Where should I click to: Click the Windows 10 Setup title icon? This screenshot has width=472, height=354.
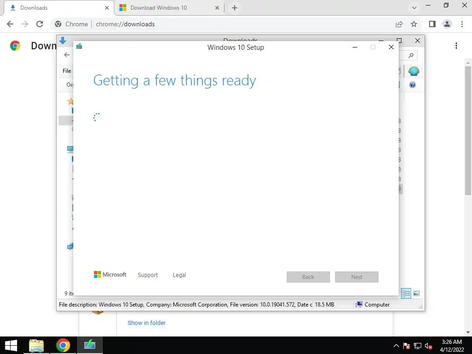[x=79, y=46]
